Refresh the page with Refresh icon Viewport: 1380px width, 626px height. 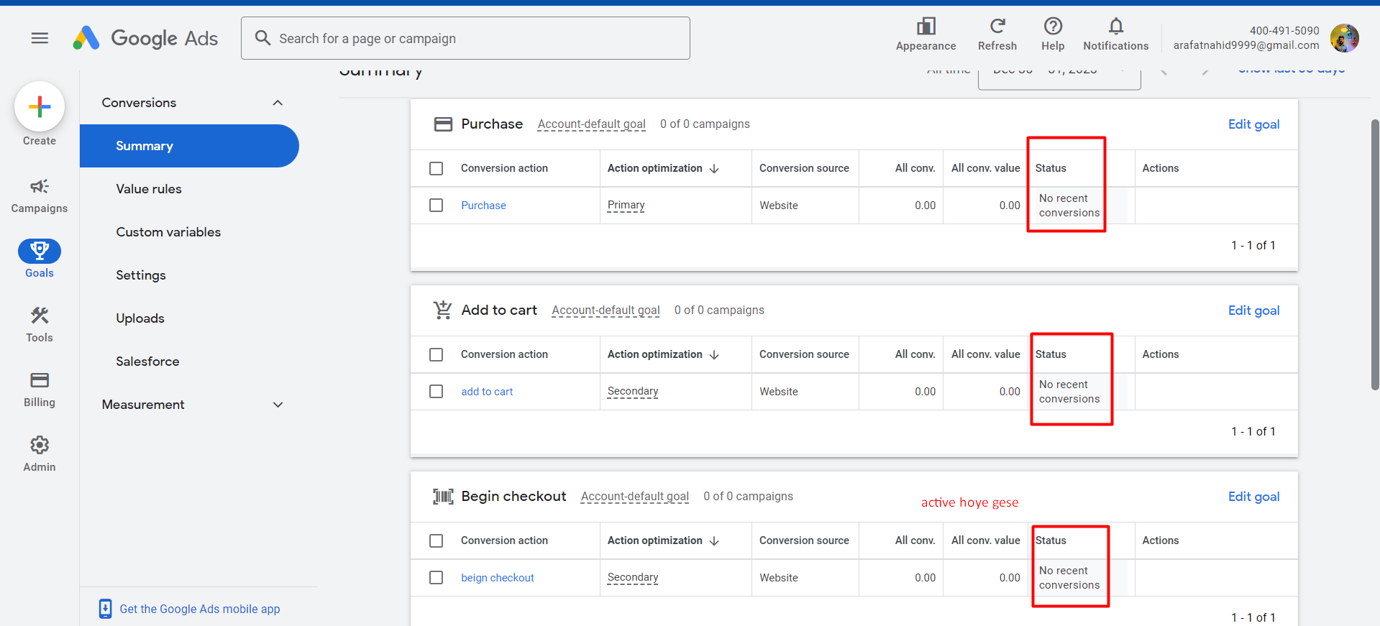pyautogui.click(x=997, y=27)
